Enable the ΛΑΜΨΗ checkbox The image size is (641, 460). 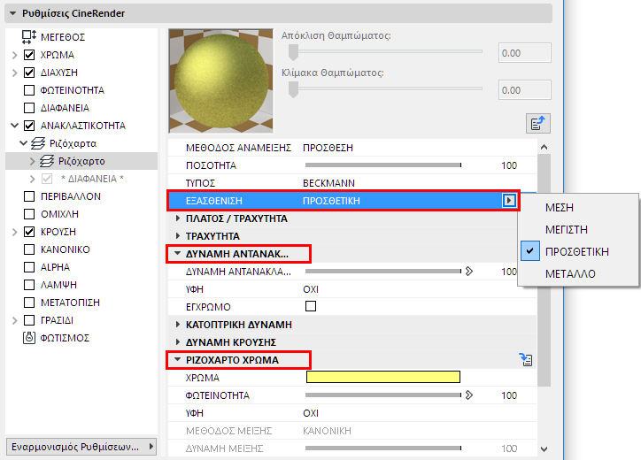[29, 285]
